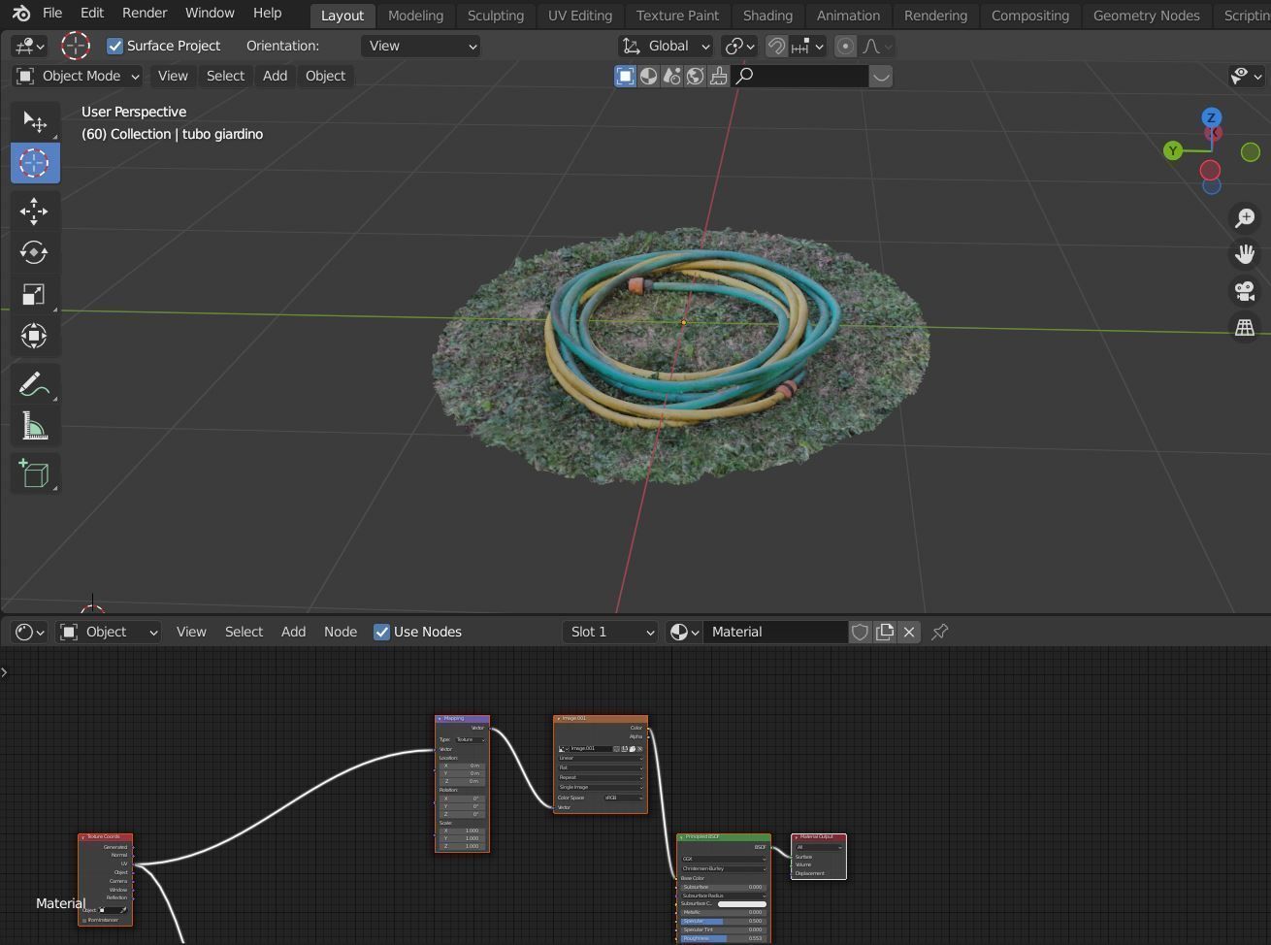1271x945 pixels.
Task: Switch to the Shading workspace tab
Action: point(767,16)
